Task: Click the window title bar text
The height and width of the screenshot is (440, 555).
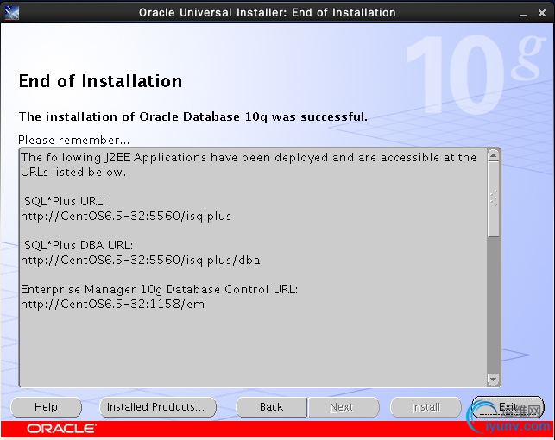Action: (268, 13)
